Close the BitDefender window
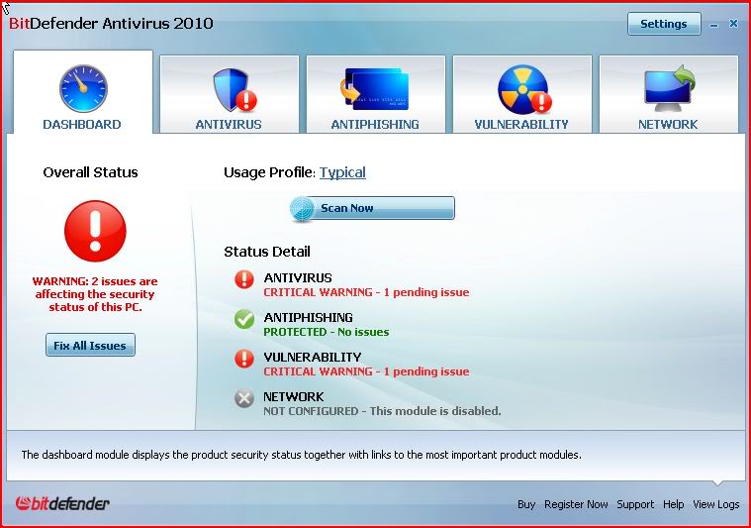 point(734,24)
